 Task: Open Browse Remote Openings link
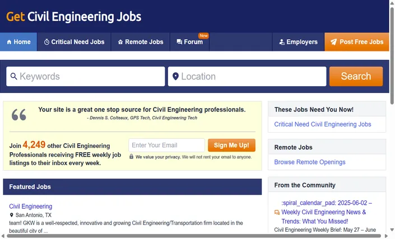click(x=310, y=162)
